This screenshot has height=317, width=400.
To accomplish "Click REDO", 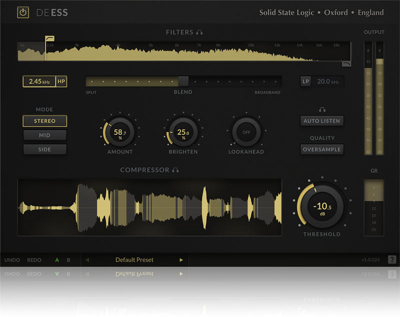I will click(34, 260).
